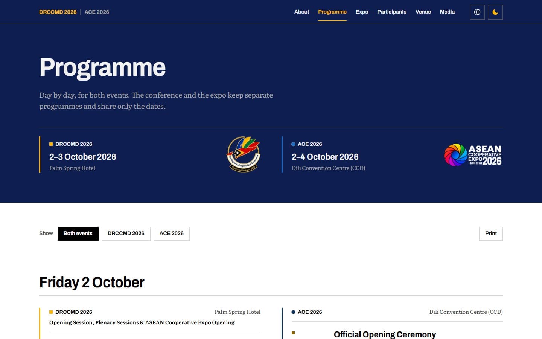Open the Media nav link
The image size is (542, 339).
(x=447, y=12)
